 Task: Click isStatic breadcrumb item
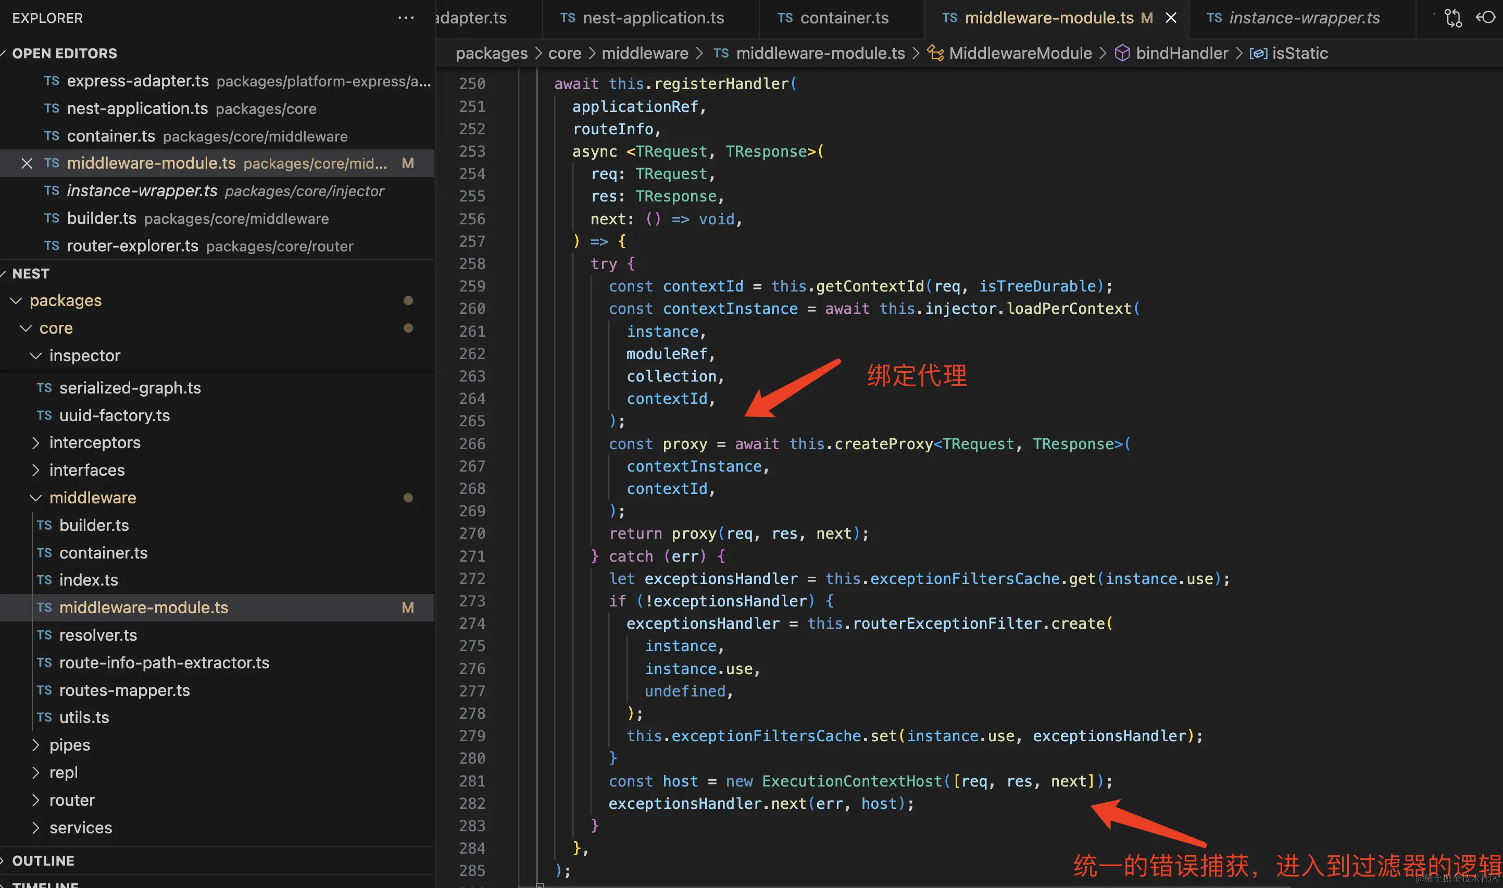pos(1299,53)
